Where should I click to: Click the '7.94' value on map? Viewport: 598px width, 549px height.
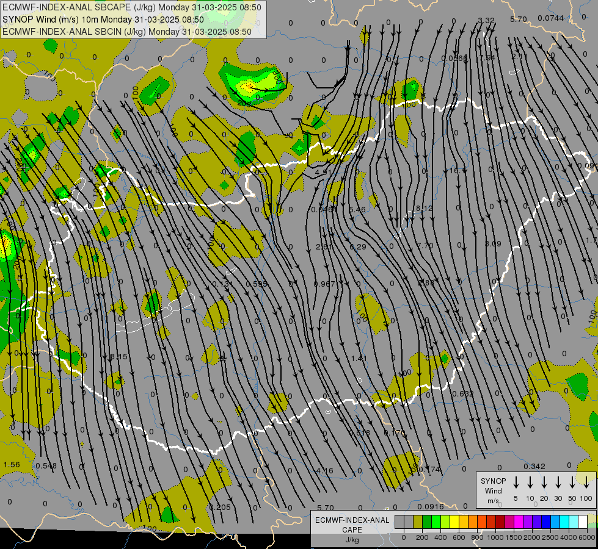[x=487, y=57]
